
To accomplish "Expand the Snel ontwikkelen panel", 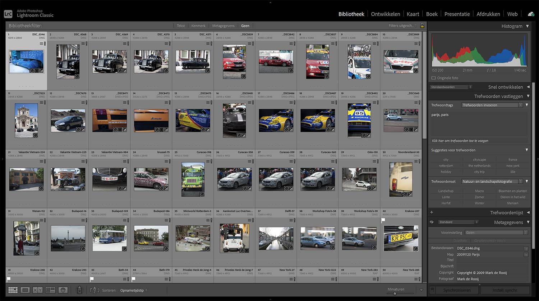I will (x=528, y=87).
